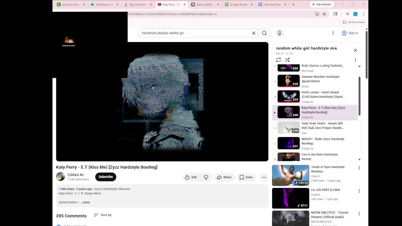402x226 pixels.
Task: Bookmark this page with the star
Action: coord(324,14)
